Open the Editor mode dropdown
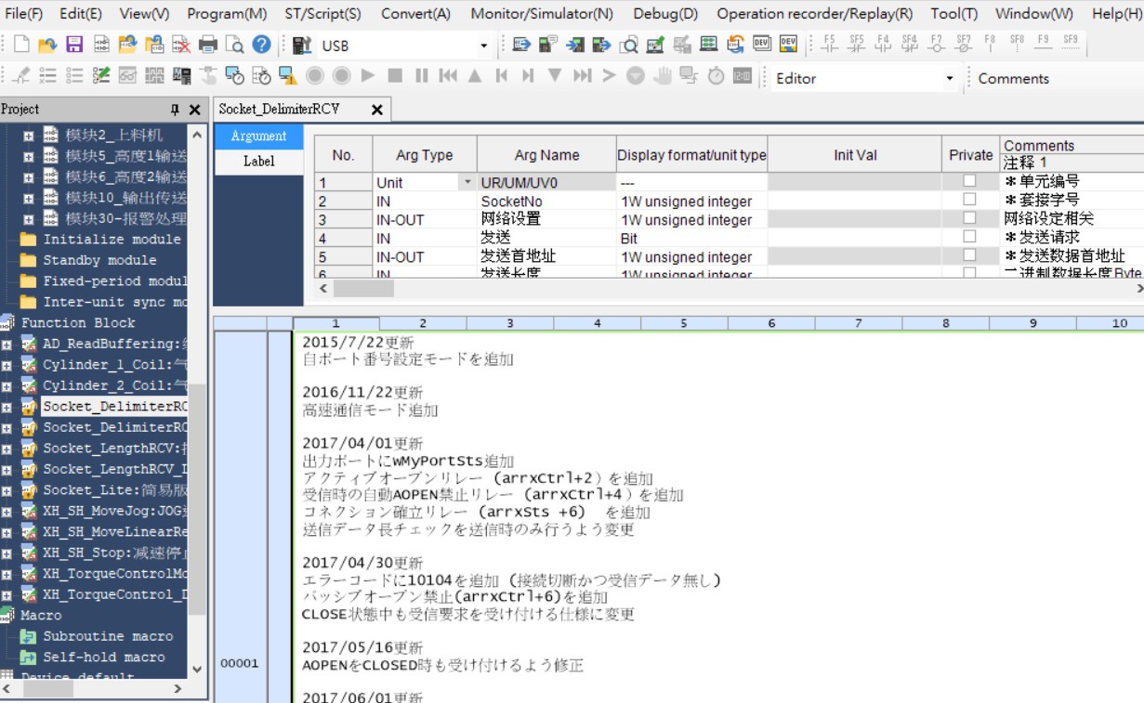Viewport: 1144px width, 703px height. point(949,79)
